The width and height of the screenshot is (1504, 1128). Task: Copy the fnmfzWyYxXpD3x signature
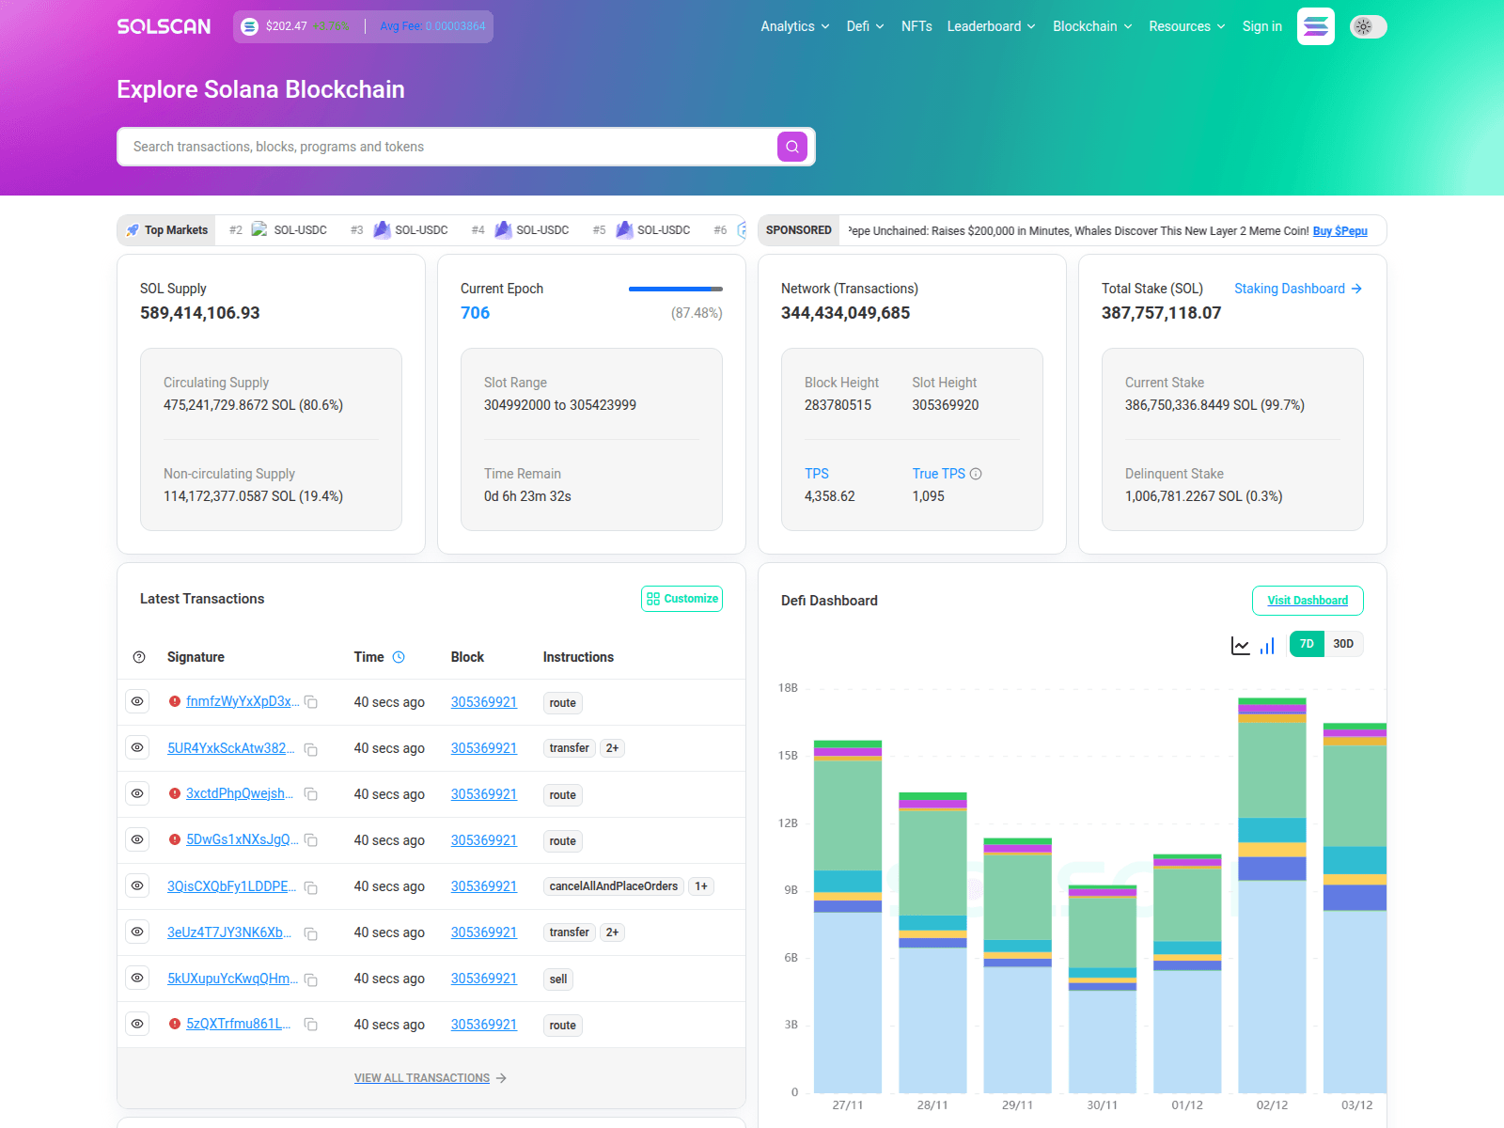click(311, 702)
